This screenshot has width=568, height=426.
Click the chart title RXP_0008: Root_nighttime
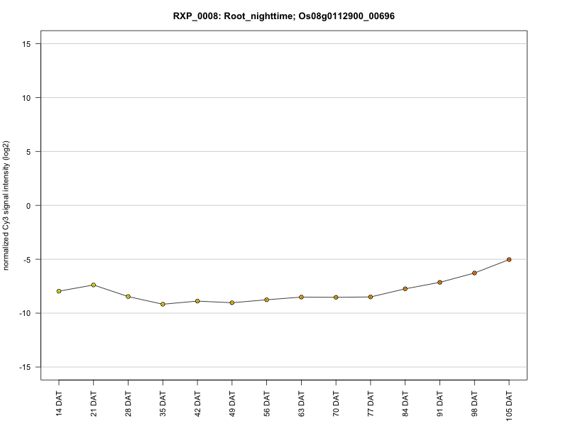point(283,16)
